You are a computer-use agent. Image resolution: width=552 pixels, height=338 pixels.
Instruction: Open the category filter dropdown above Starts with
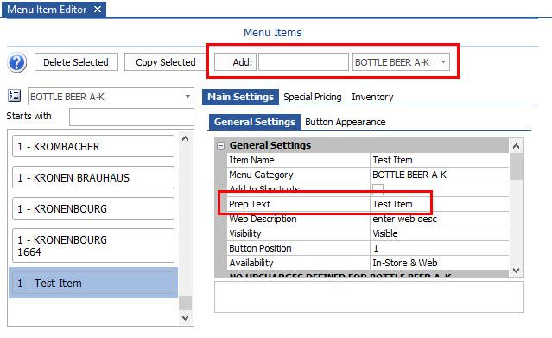click(x=111, y=97)
